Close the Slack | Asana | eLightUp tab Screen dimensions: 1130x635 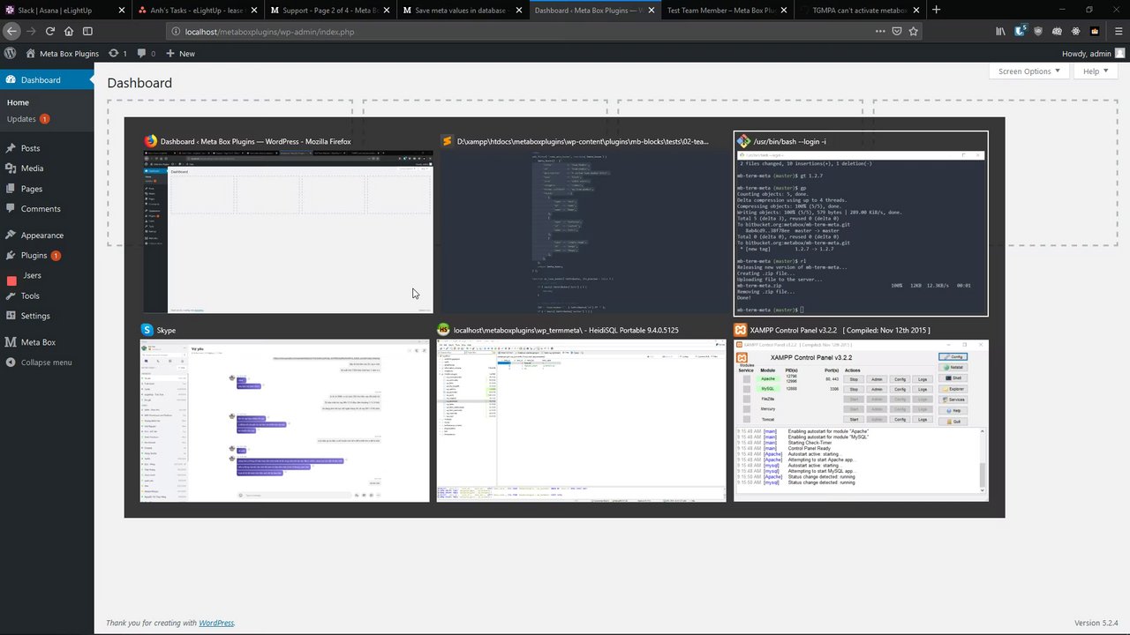click(x=121, y=10)
